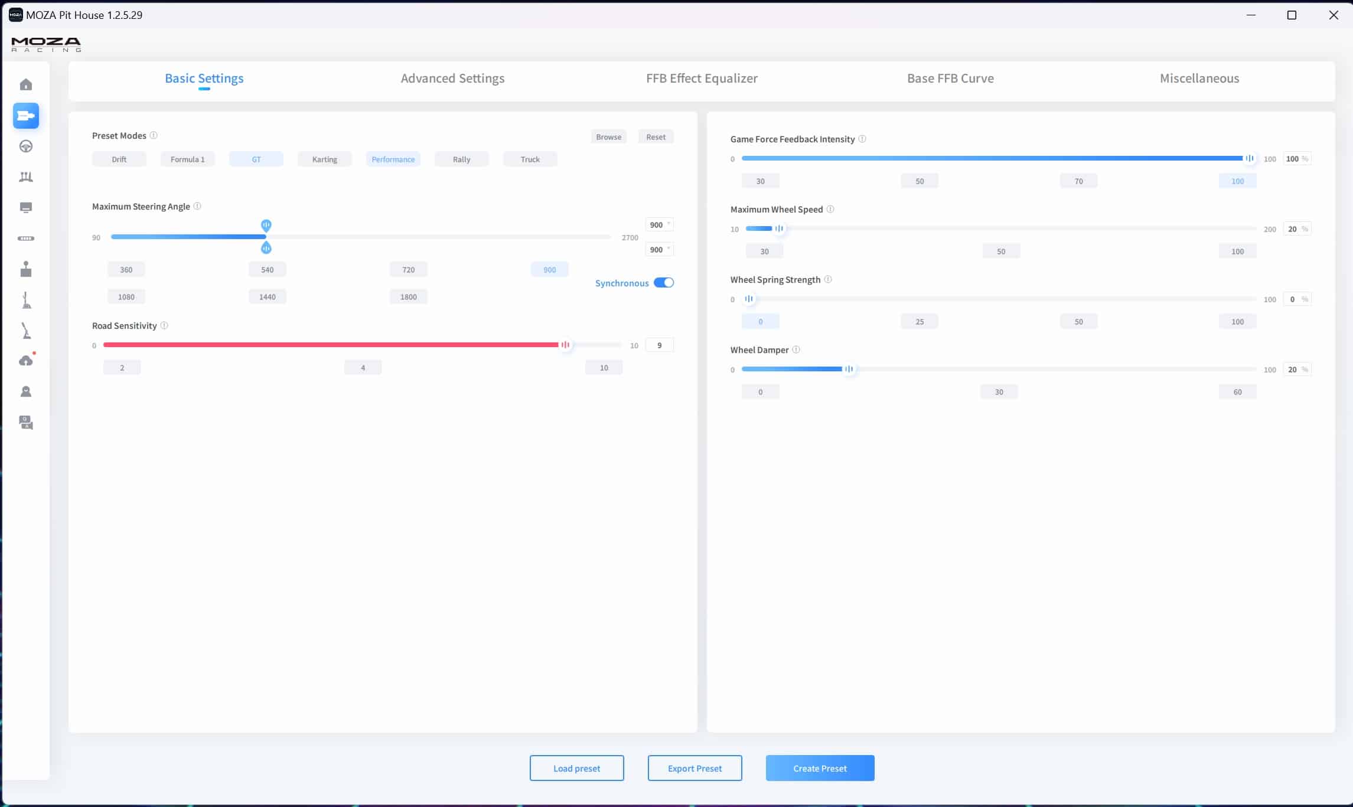The image size is (1353, 807).
Task: Select the Rally preset mode
Action: pos(461,159)
